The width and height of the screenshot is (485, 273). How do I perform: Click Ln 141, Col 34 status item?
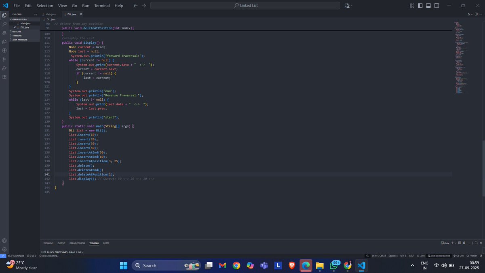[x=378, y=256]
